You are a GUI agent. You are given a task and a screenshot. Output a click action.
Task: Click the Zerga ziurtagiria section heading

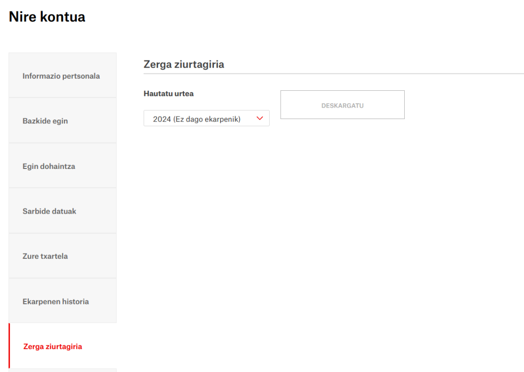coord(184,64)
